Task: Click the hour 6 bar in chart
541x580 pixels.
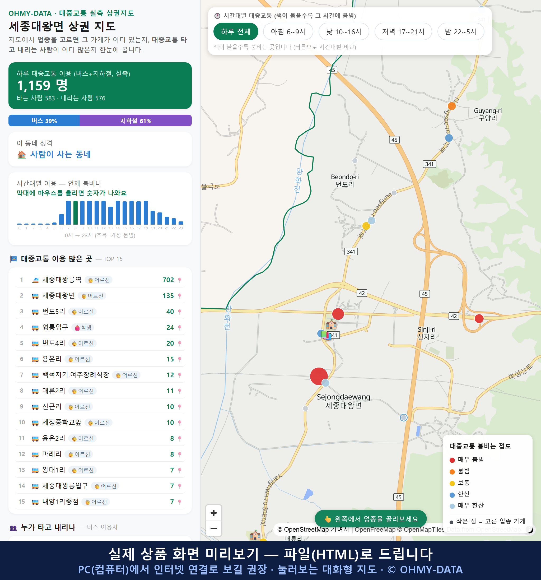Action: tap(62, 219)
